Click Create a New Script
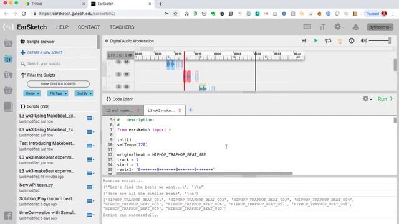Screen dimensions: 399x224 (42, 52)
